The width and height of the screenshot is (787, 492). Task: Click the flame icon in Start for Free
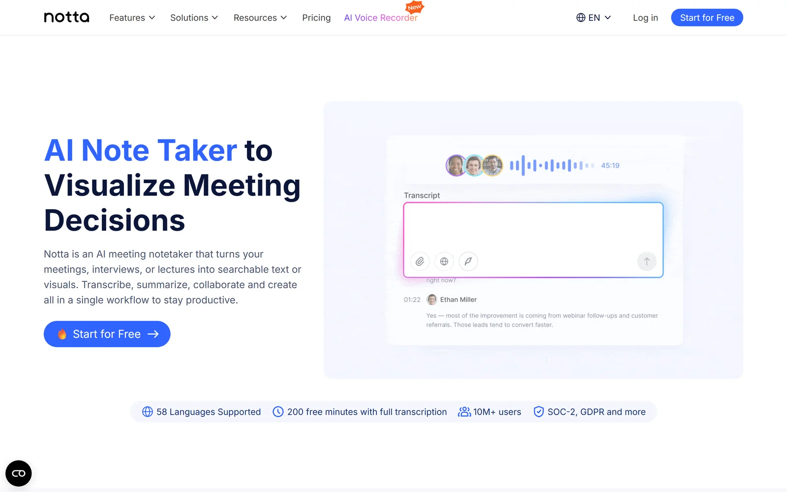point(62,334)
